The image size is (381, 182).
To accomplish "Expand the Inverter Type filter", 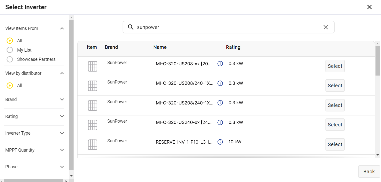I will click(62, 133).
